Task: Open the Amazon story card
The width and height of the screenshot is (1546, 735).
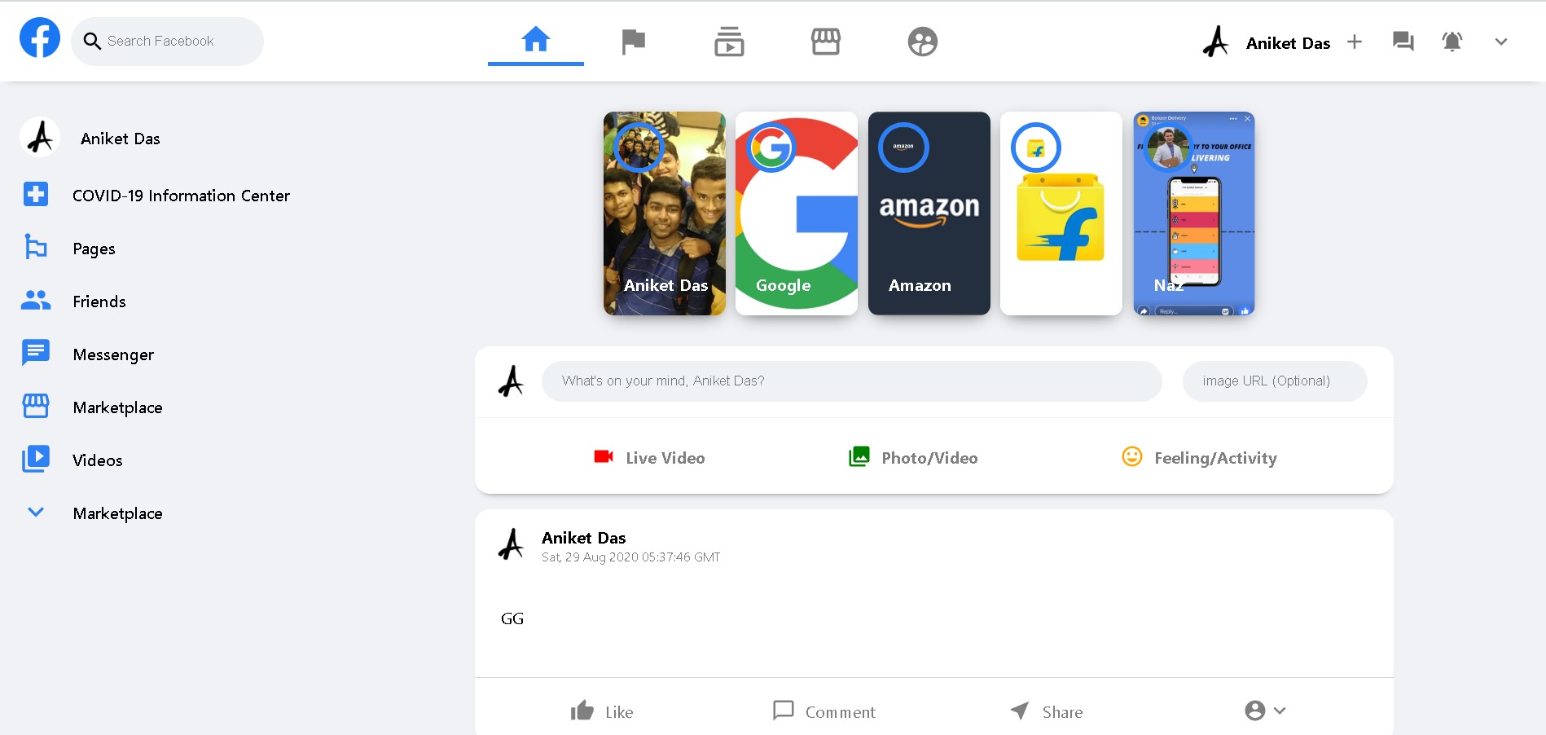Action: point(929,213)
